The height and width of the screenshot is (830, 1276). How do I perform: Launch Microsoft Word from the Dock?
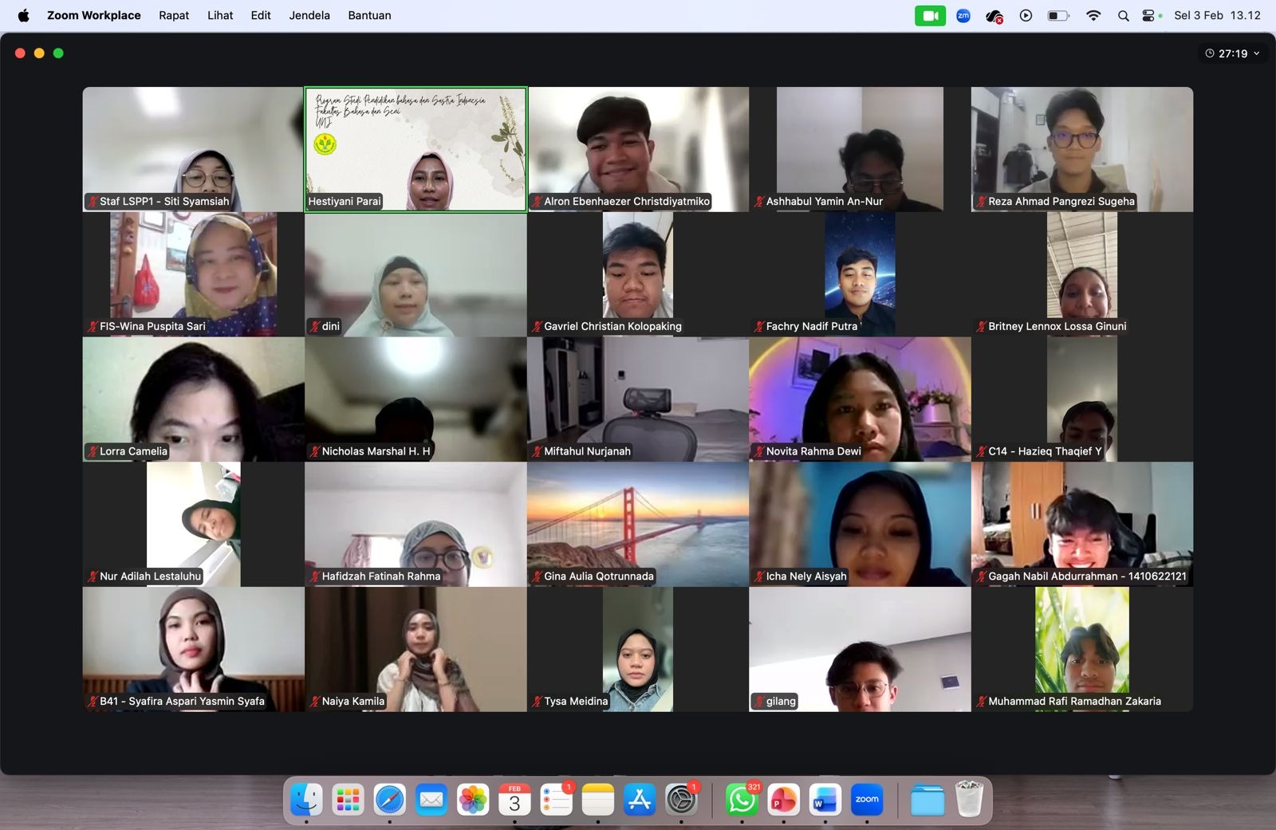(x=825, y=800)
